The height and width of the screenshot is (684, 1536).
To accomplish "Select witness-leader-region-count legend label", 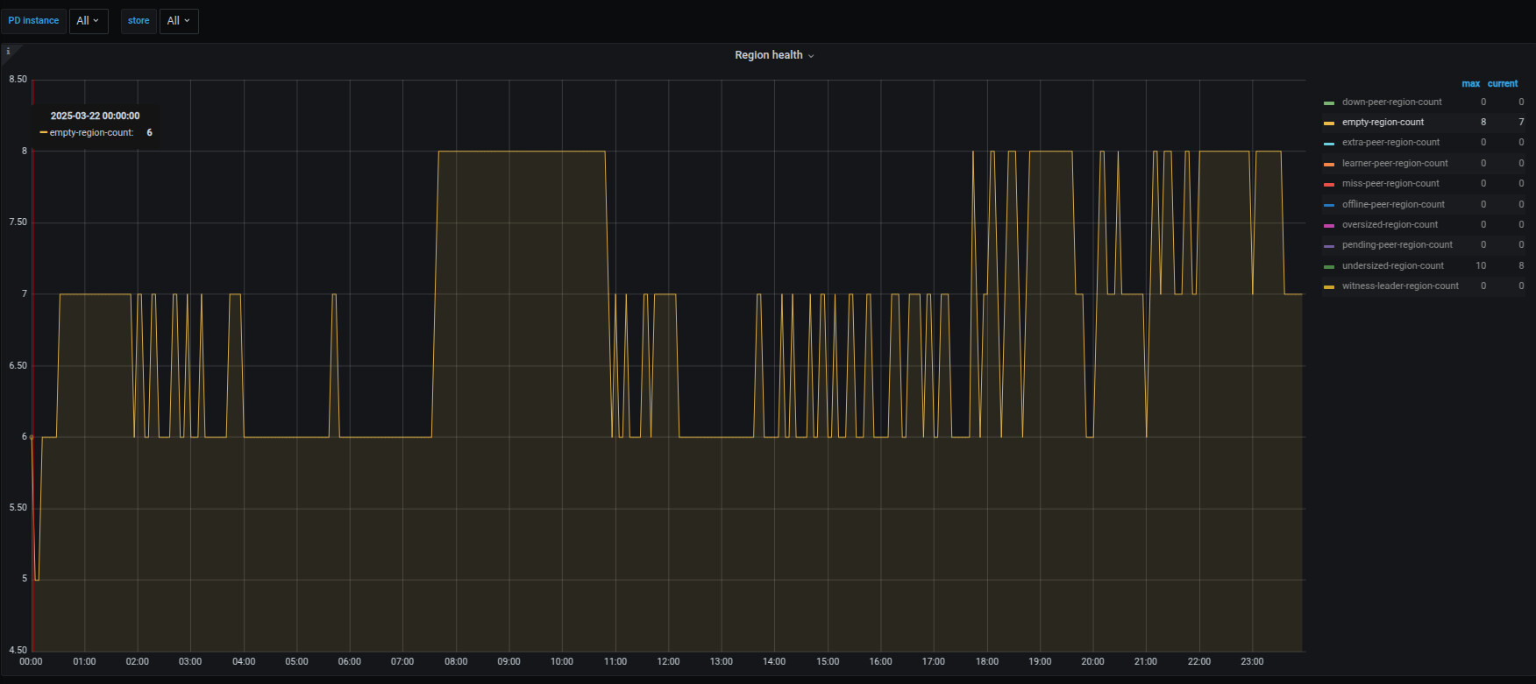I will click(1400, 286).
